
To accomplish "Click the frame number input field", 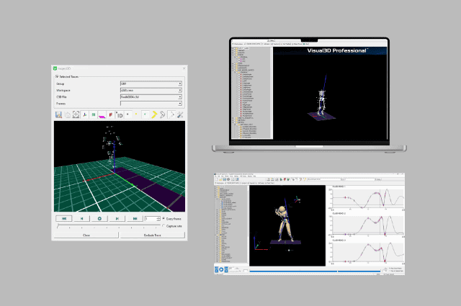I will 151,218.
